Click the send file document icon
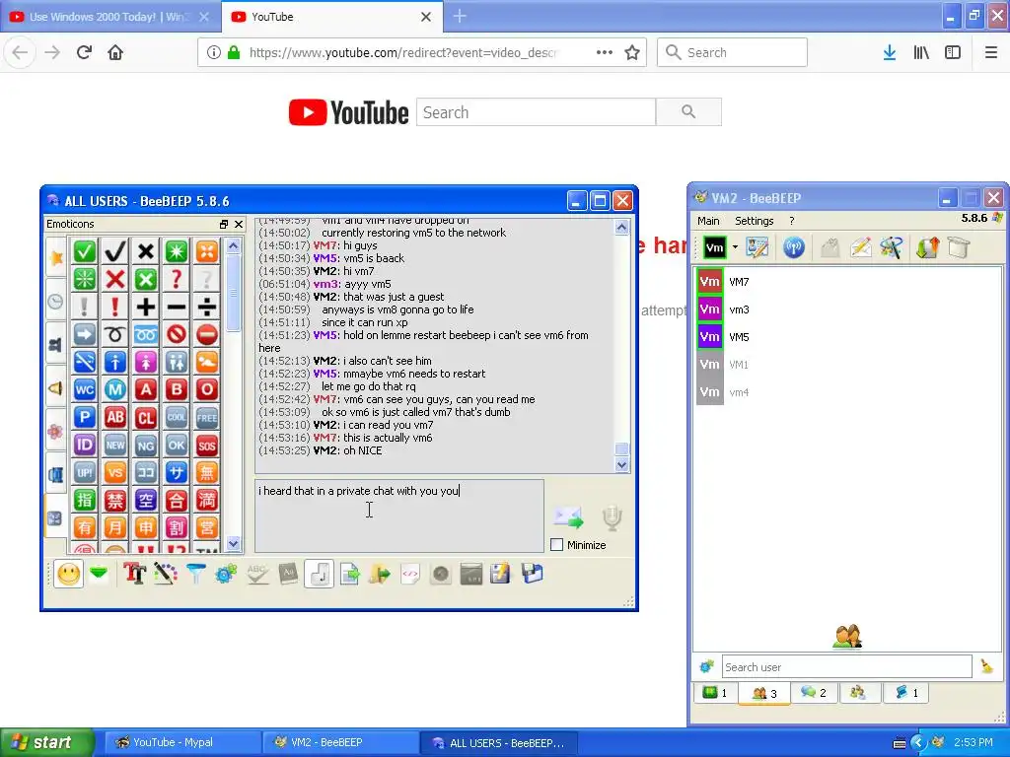 point(349,574)
